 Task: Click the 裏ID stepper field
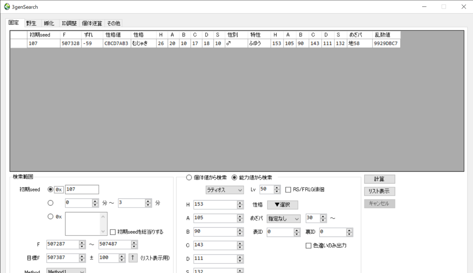336,232
